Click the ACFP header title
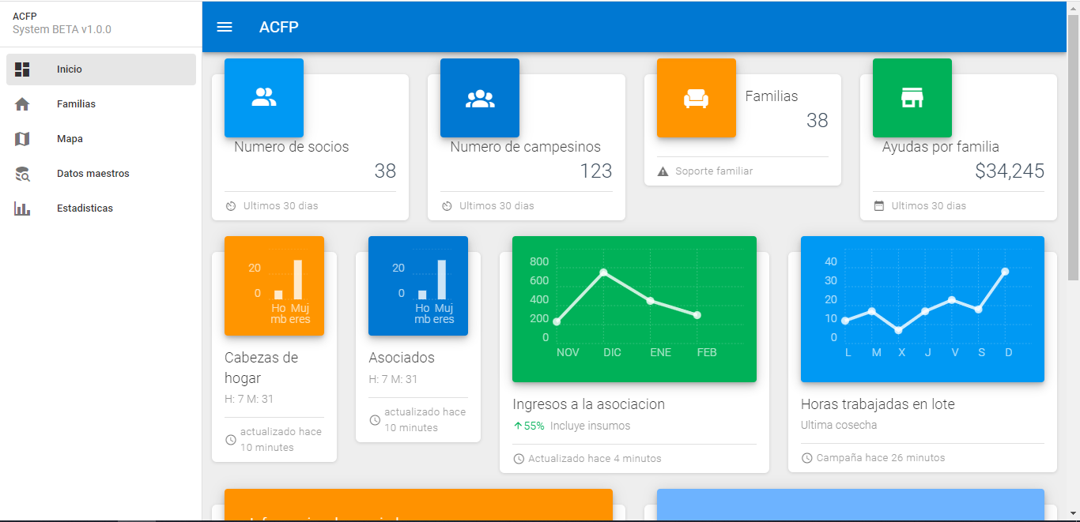 pyautogui.click(x=279, y=27)
